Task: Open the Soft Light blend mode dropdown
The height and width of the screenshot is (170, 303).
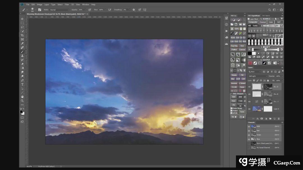Action: click(258, 76)
